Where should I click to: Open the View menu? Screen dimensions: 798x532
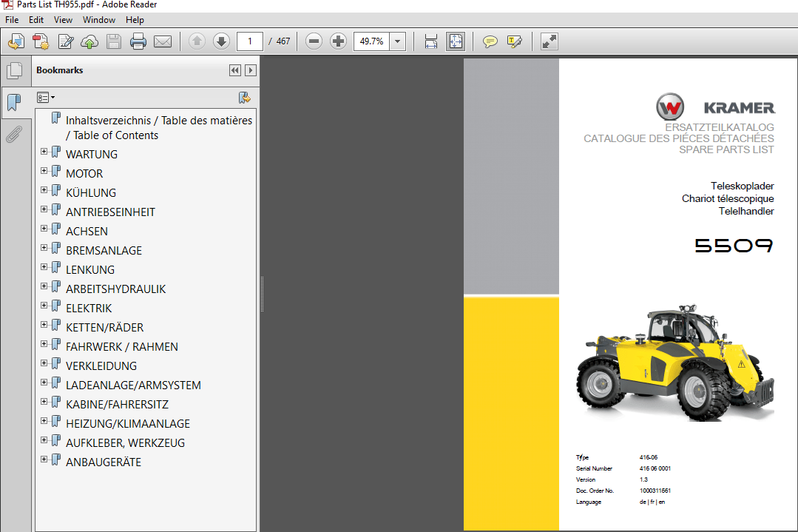63,20
